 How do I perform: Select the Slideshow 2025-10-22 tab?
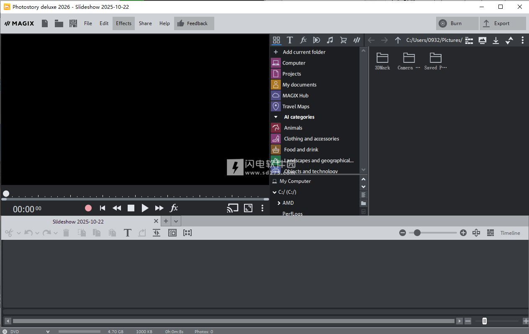pos(78,221)
